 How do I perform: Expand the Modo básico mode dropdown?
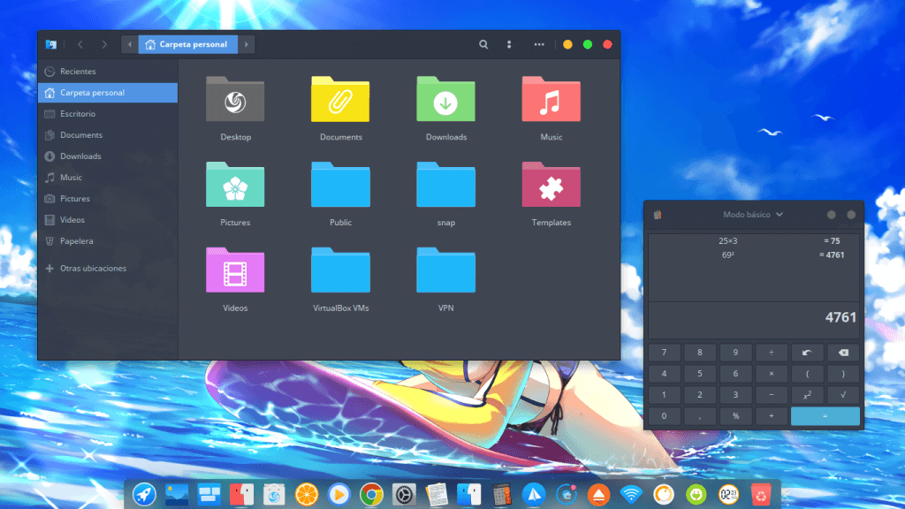click(753, 215)
